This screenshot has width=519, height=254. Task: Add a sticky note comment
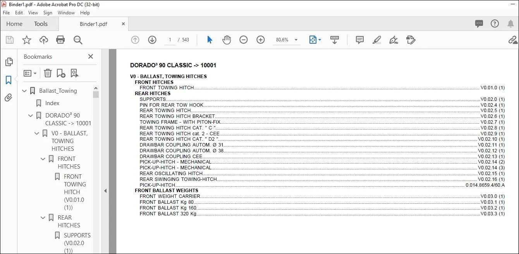[360, 40]
